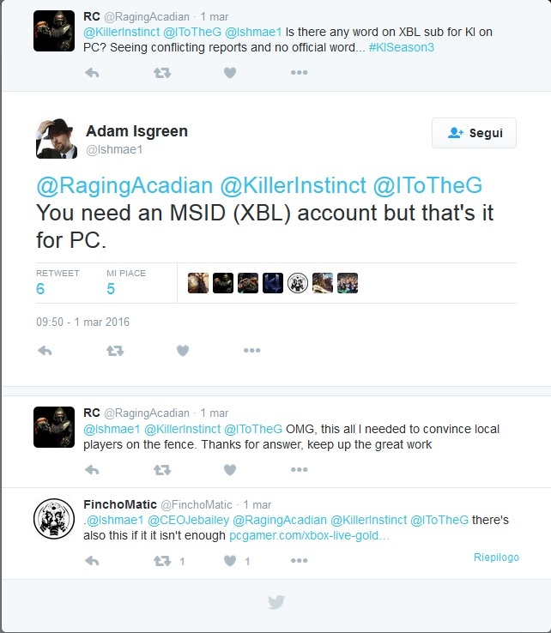View the 5 Mi piace likes

(x=111, y=289)
